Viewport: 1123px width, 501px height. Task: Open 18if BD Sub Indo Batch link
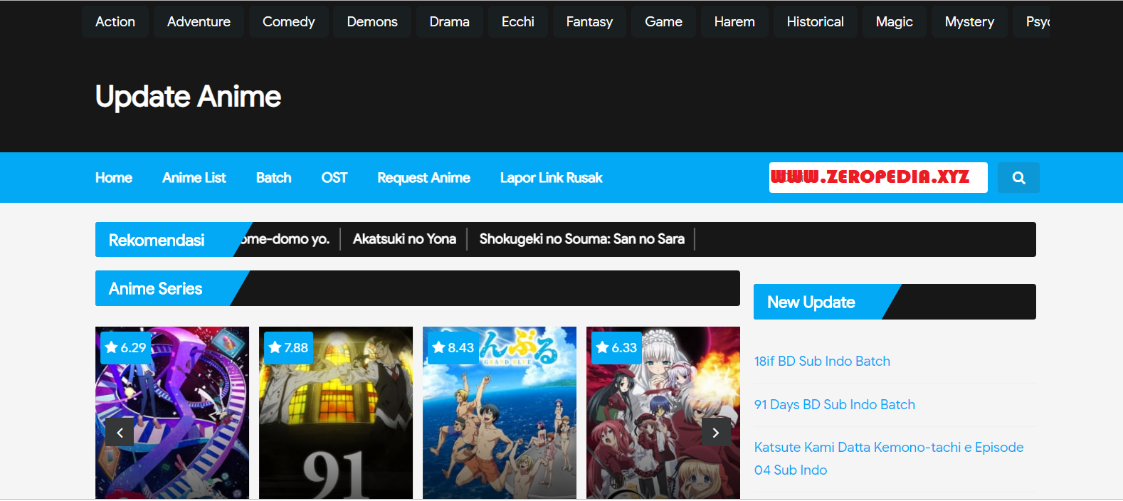point(822,361)
